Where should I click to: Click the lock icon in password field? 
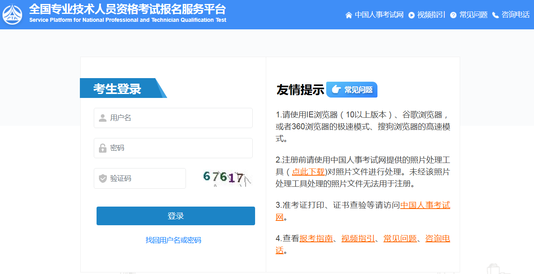click(x=103, y=148)
